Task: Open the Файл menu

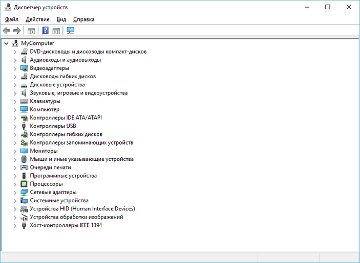Action: click(11, 19)
